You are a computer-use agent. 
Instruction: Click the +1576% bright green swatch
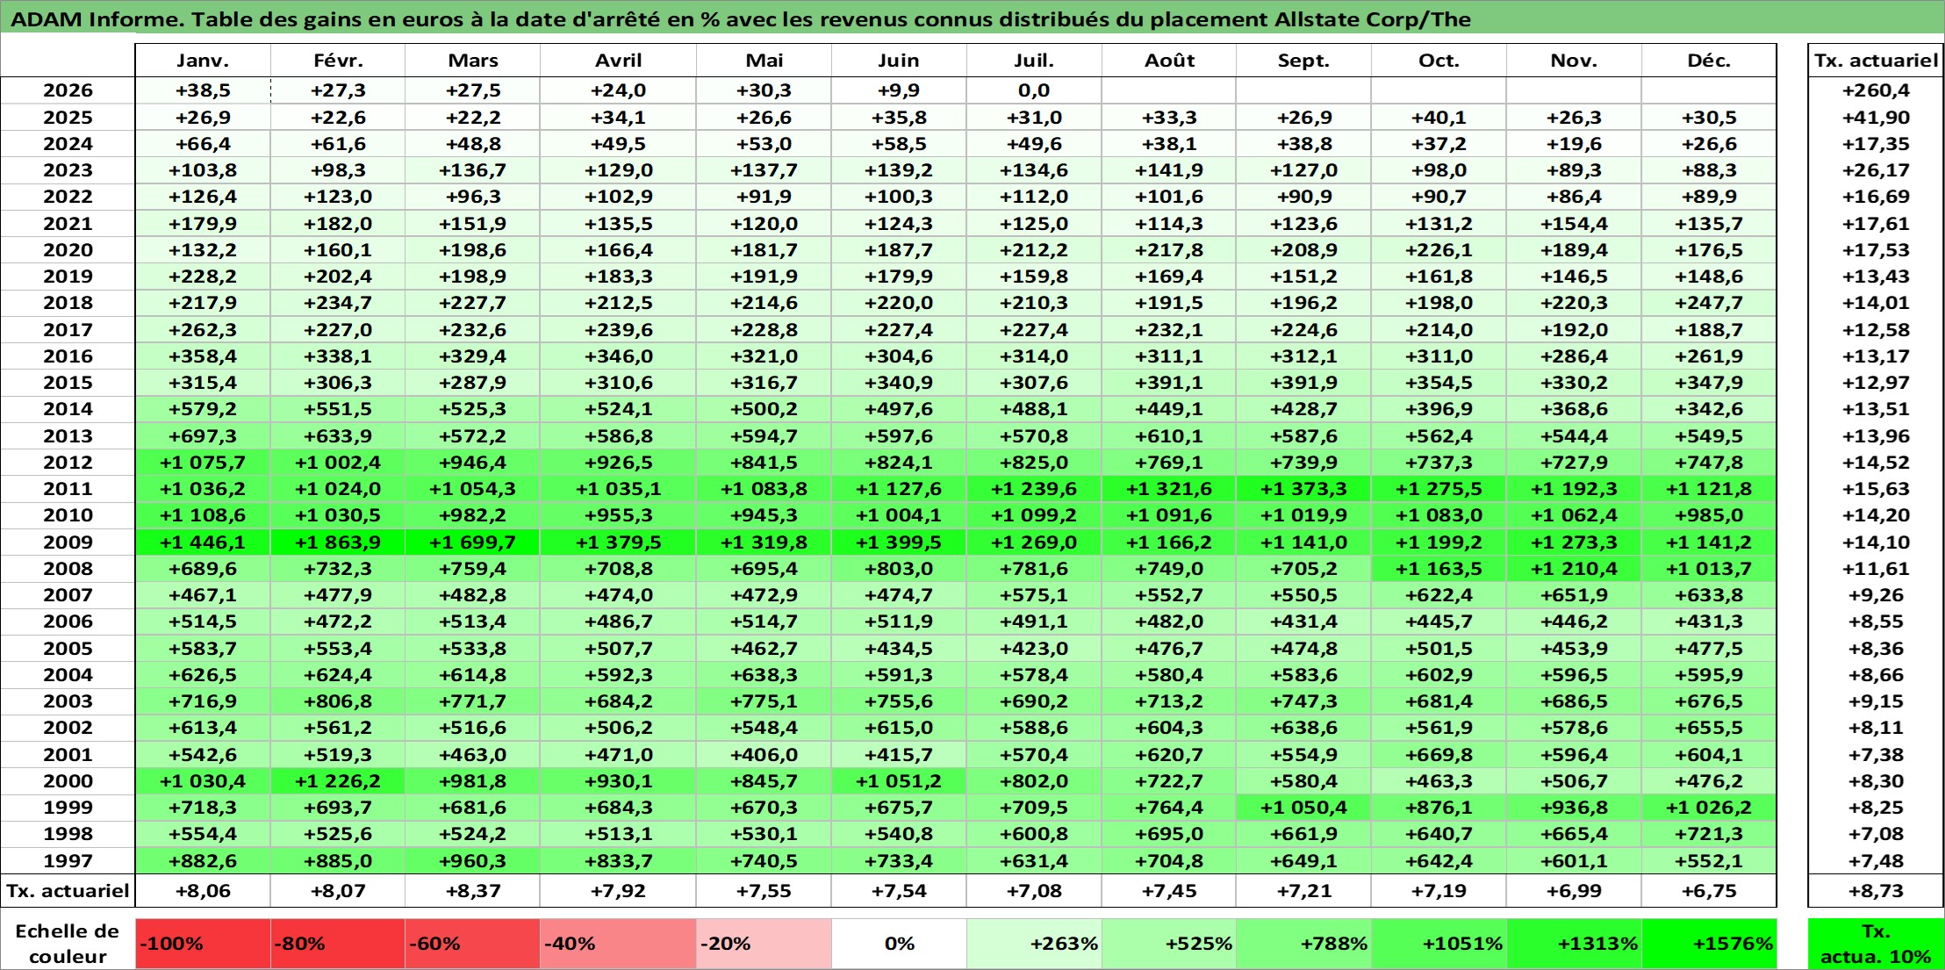click(1710, 944)
